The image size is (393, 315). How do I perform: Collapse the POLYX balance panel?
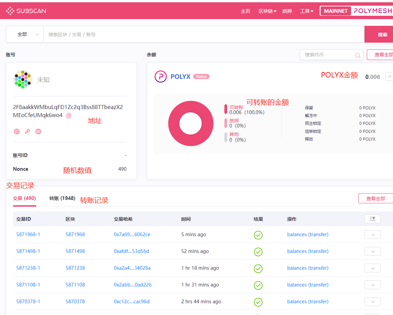[389, 76]
